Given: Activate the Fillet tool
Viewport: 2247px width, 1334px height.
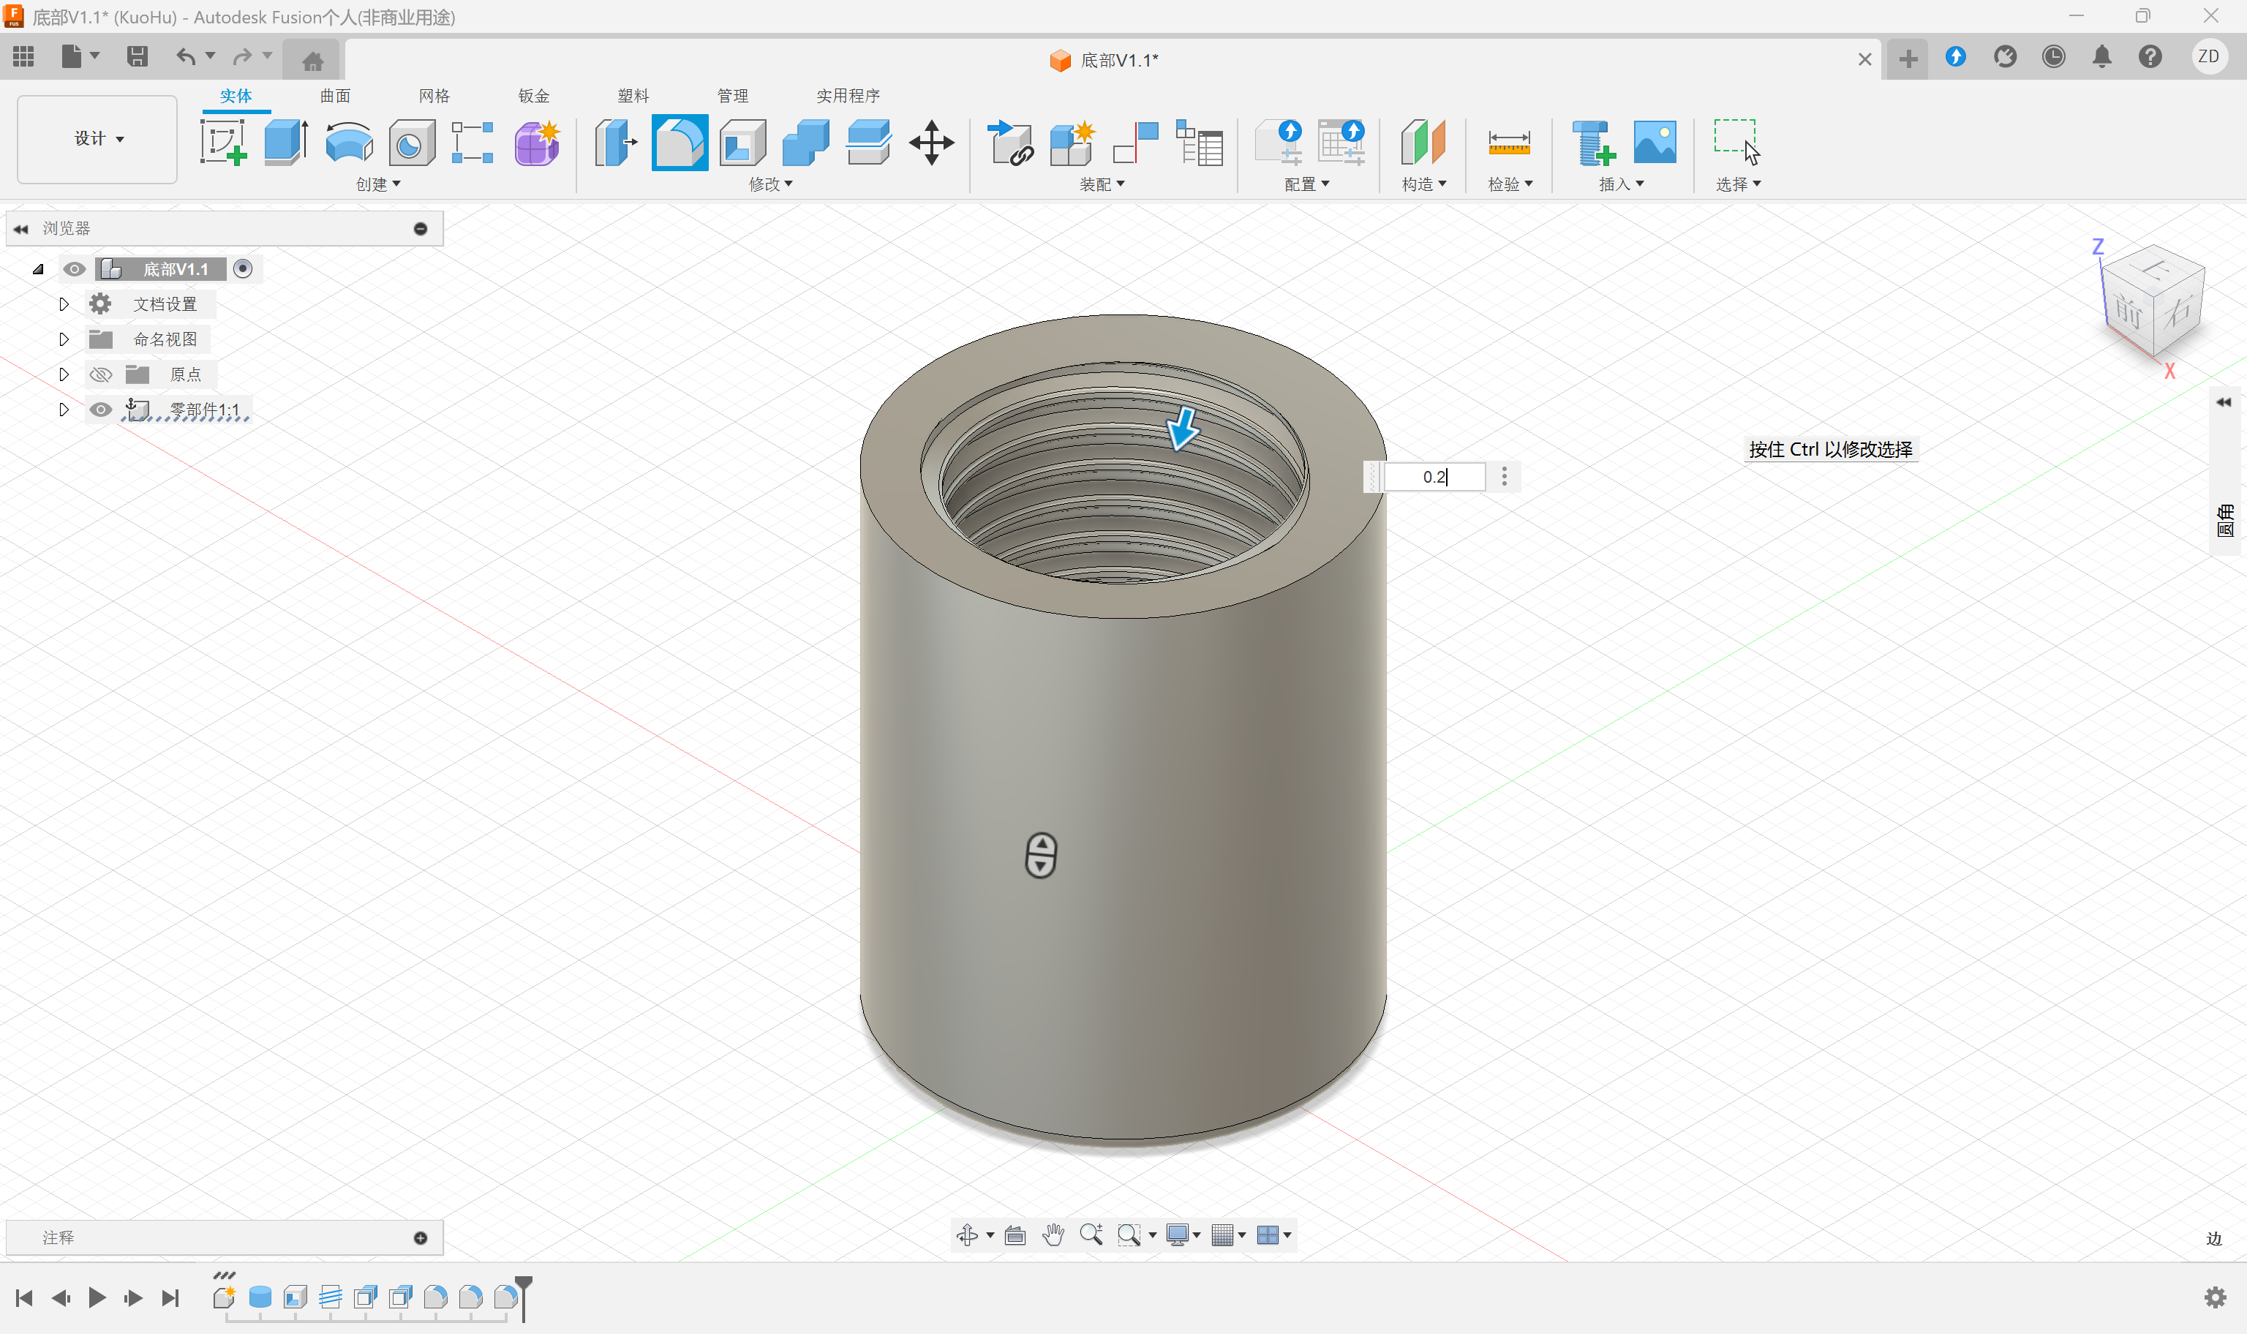Looking at the screenshot, I should [680, 142].
